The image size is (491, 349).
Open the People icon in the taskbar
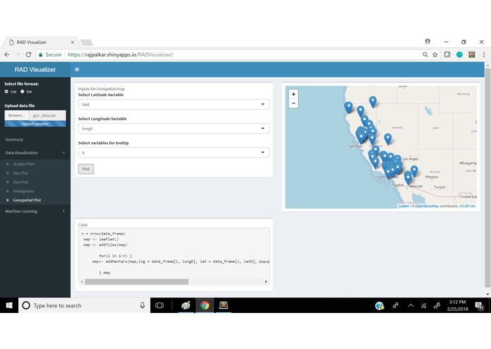[396, 305]
